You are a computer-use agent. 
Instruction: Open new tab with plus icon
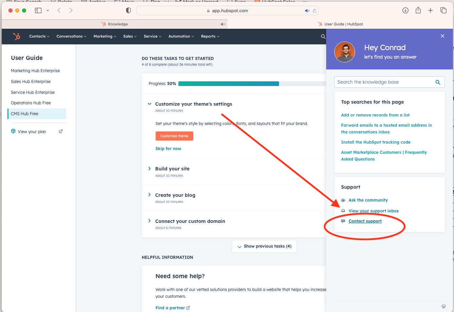(x=430, y=11)
